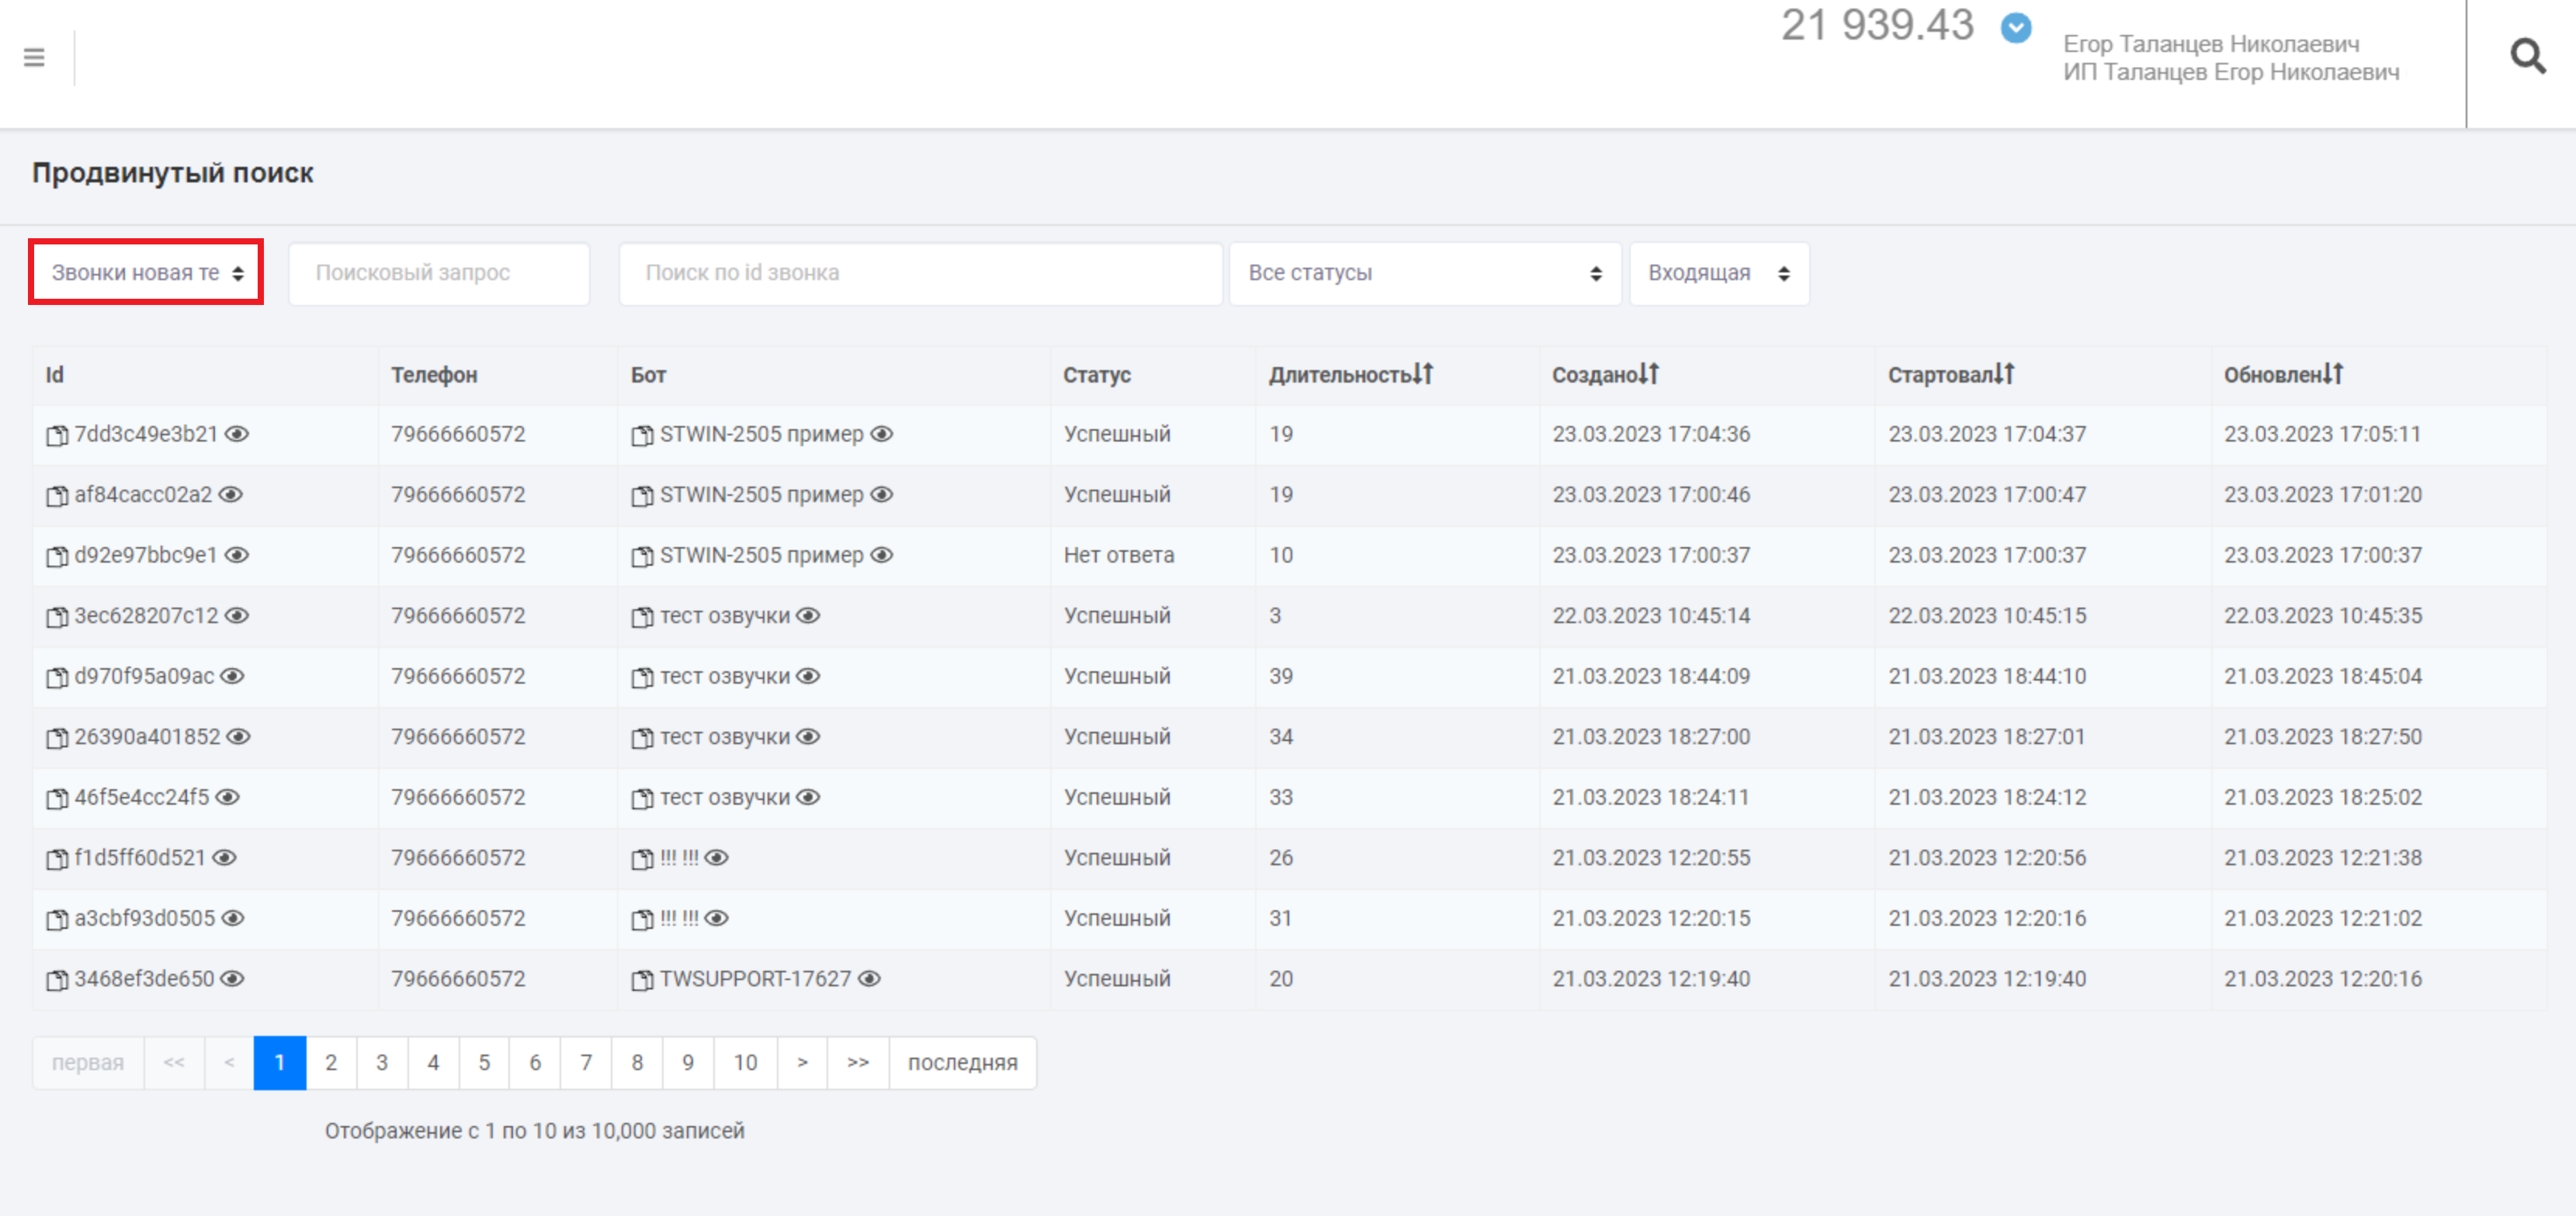Viewport: 2576px width, 1216px height.
Task: Sort by Длительность column arrows
Action: 1423,374
